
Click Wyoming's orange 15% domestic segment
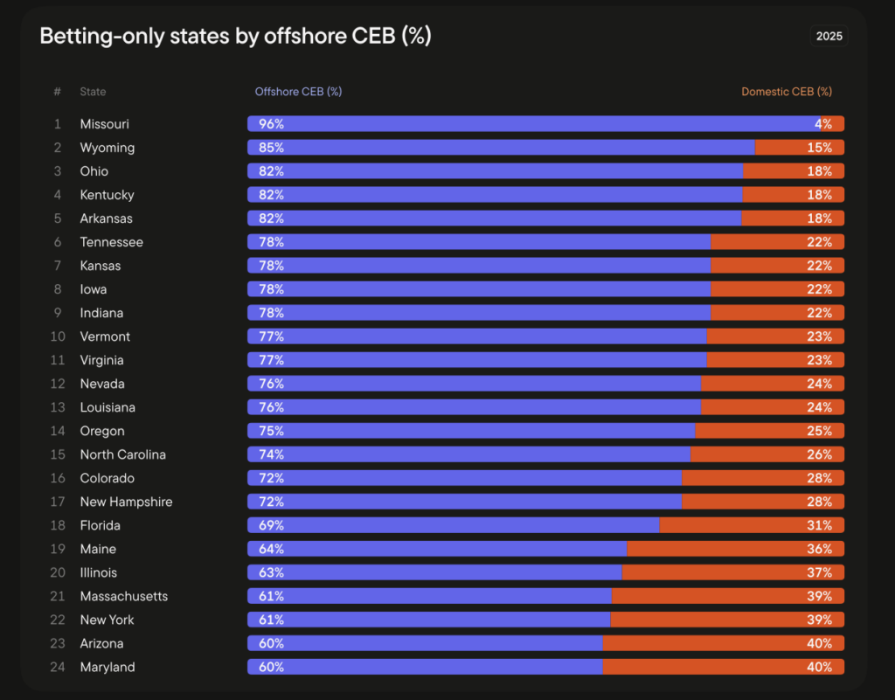(799, 148)
